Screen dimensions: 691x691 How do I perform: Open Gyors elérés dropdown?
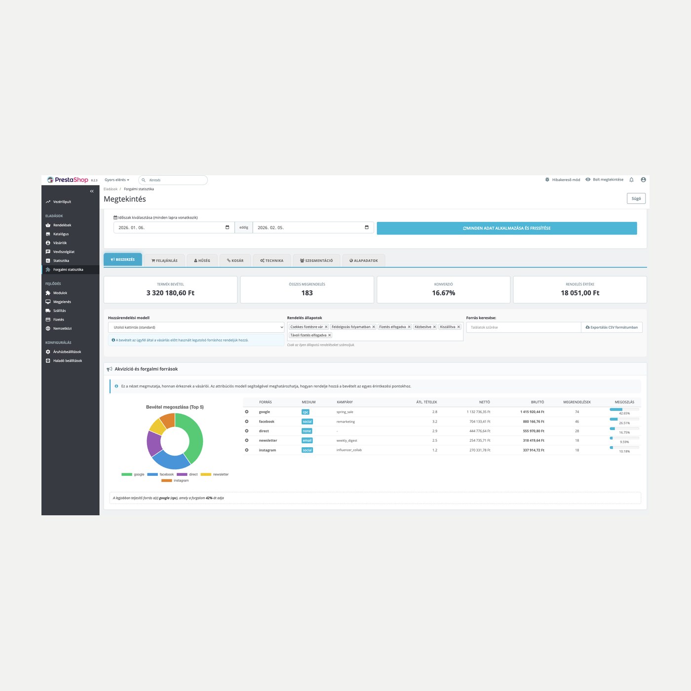pos(117,180)
